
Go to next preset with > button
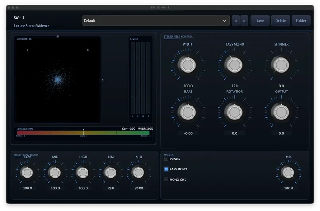pos(244,21)
